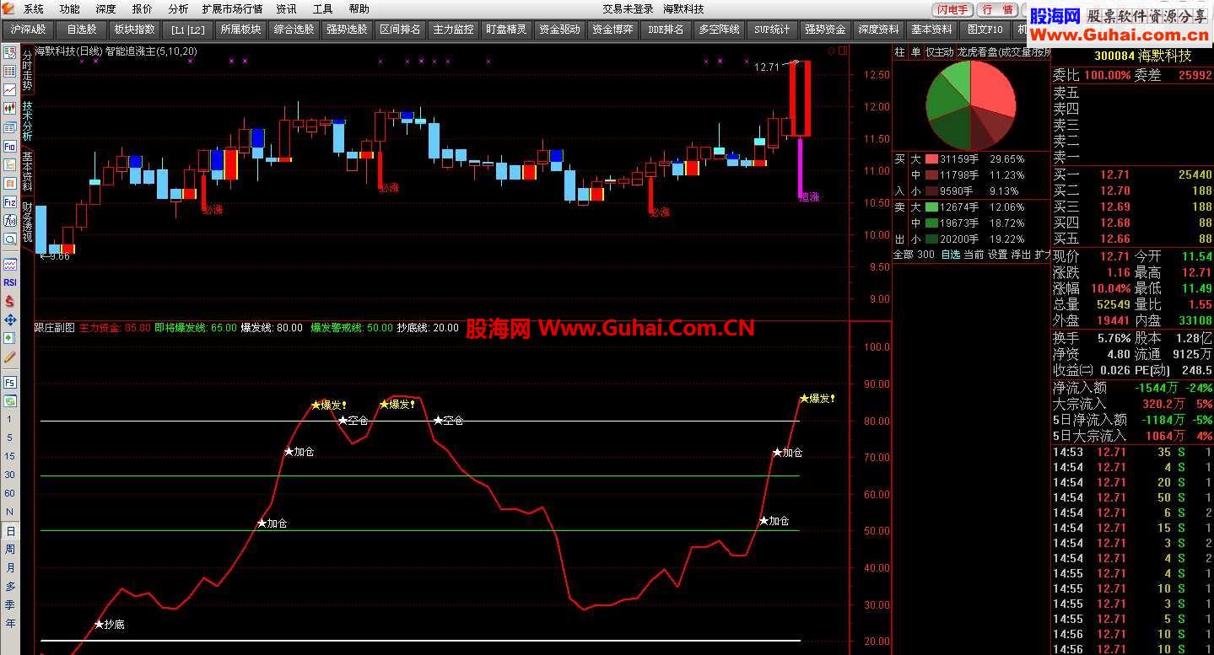Select the blue four-arrow move icon

tap(10, 320)
